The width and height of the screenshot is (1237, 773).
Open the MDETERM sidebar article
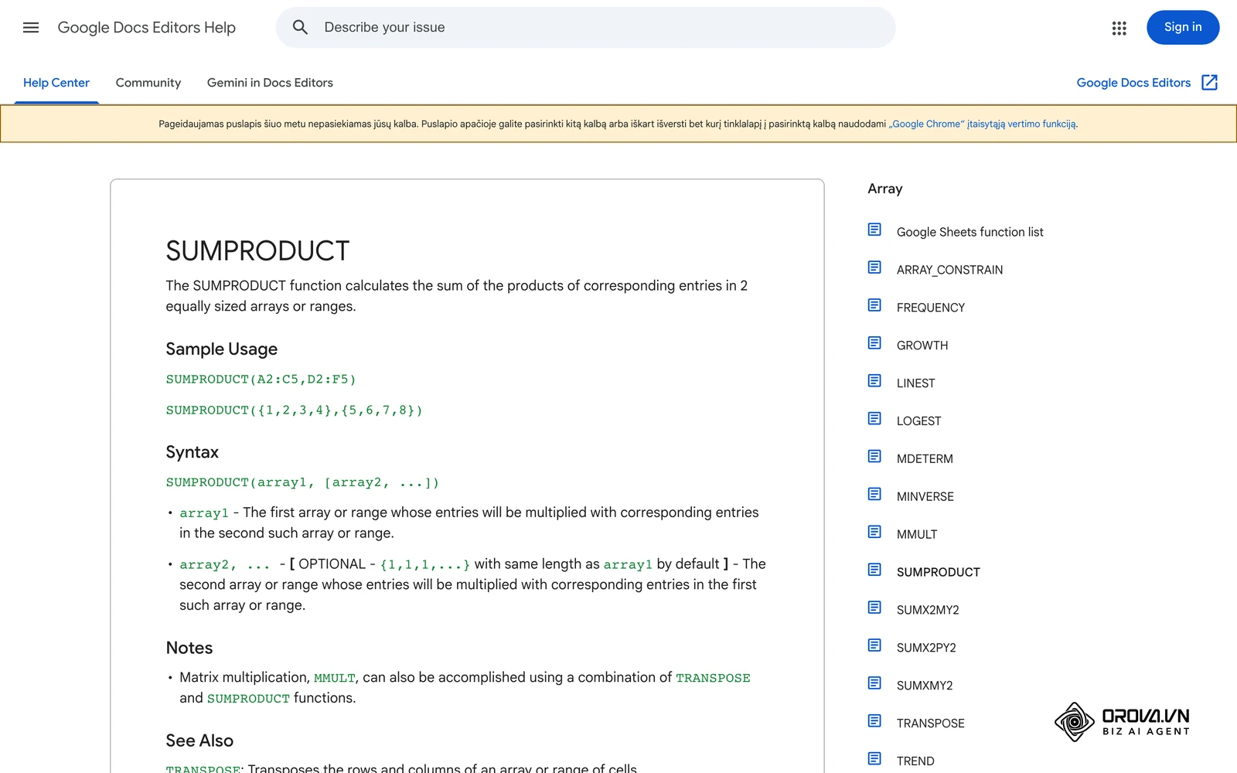click(x=925, y=459)
